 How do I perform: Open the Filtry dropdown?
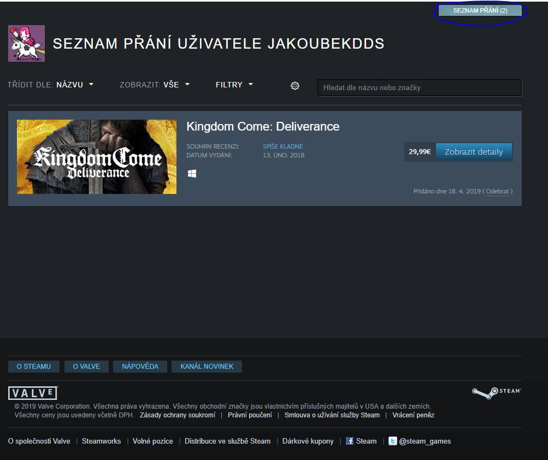coord(234,85)
